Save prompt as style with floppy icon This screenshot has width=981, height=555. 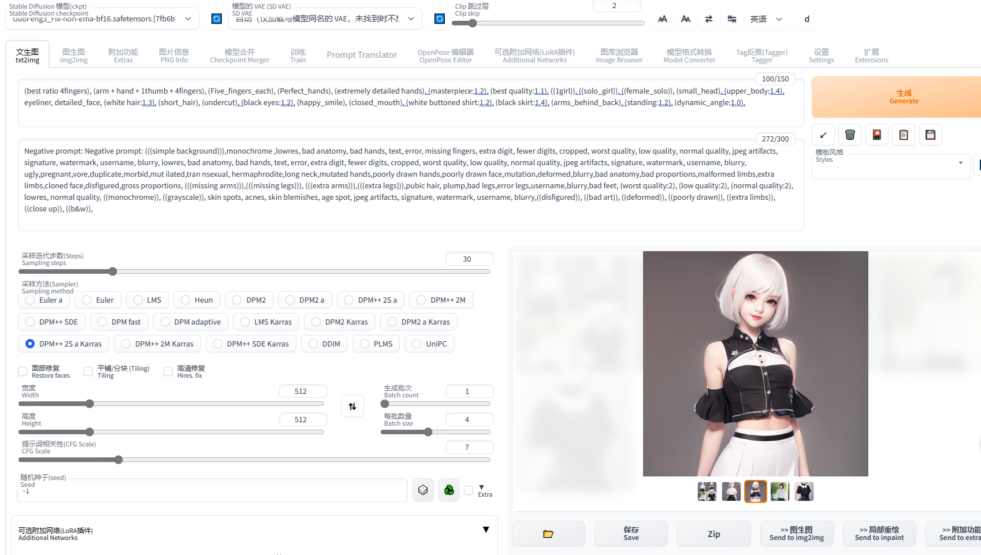pos(931,135)
